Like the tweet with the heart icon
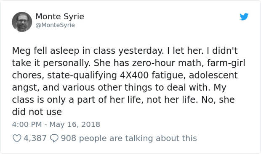The image size is (261, 154). click(17, 138)
